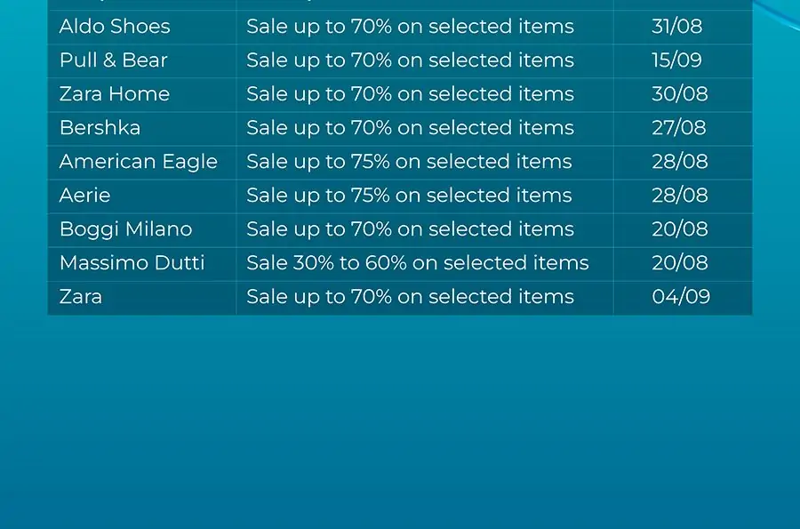Select Massimo Dutti's 30% to 60% offer text

(418, 262)
